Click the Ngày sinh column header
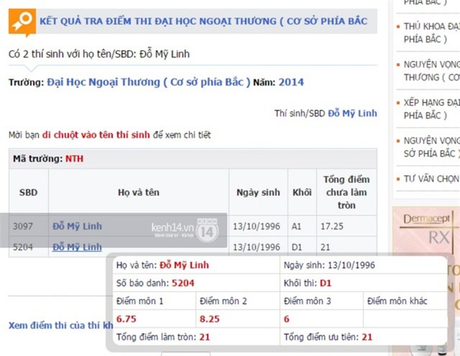 tap(258, 192)
